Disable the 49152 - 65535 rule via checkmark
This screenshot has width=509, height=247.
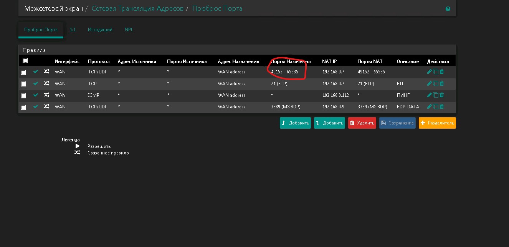(x=36, y=71)
